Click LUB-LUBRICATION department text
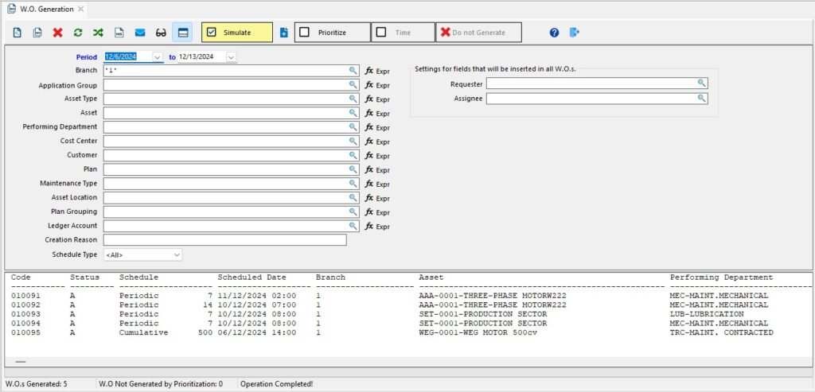Viewport: 815px width, 392px height. (707, 314)
